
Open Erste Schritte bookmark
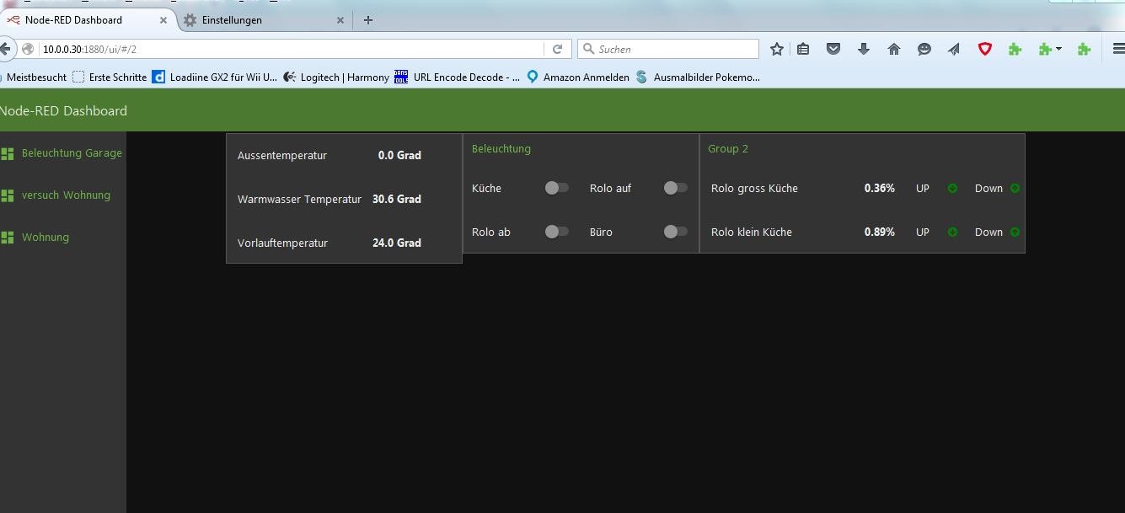coord(110,77)
